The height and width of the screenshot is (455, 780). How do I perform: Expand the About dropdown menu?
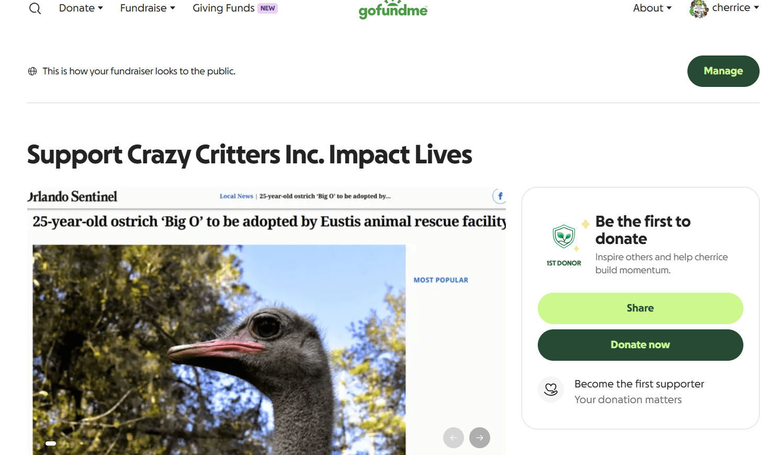click(652, 8)
